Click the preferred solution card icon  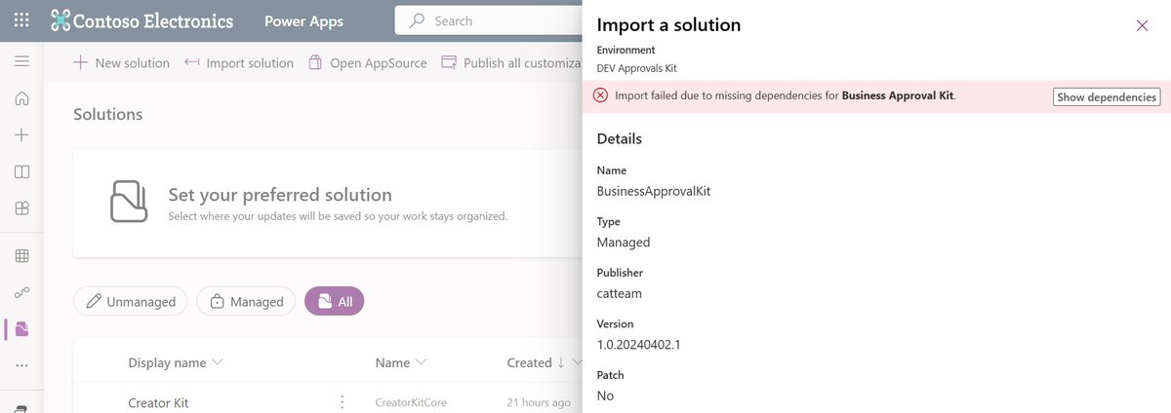(128, 202)
